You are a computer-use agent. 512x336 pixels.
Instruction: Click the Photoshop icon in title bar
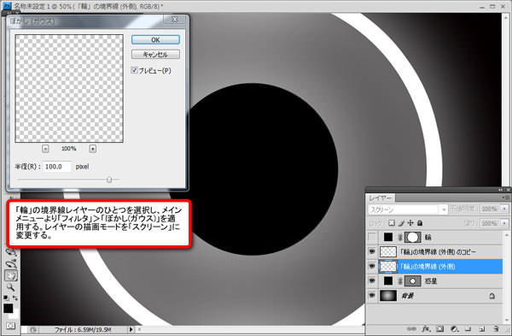(x=6, y=6)
